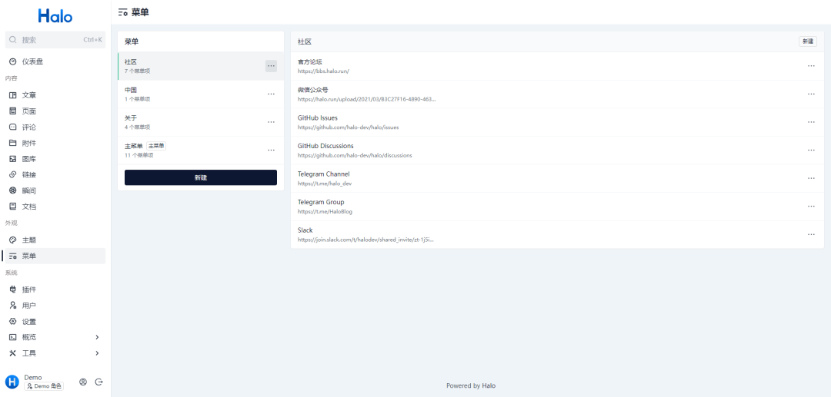Open ellipsis menu for Telegram Channel item
Image resolution: width=831 pixels, height=397 pixels.
point(811,178)
